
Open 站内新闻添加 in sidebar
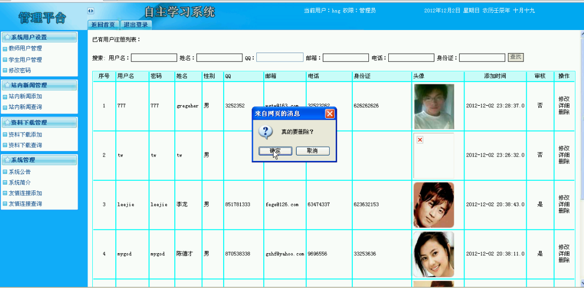[25, 97]
